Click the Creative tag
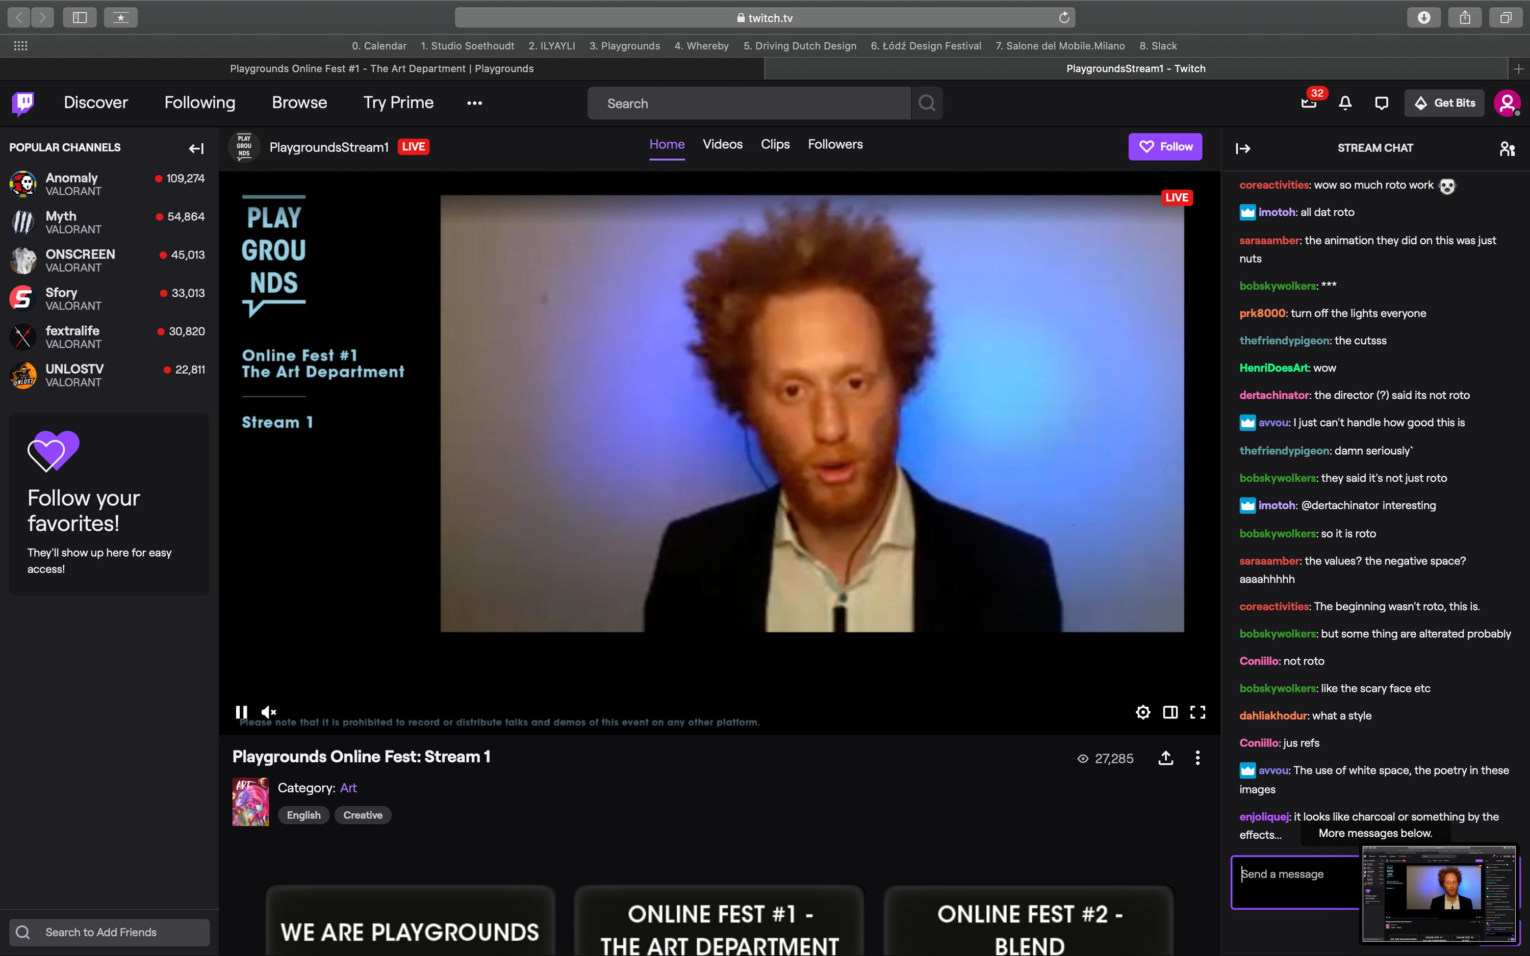Viewport: 1530px width, 956px height. [x=363, y=815]
